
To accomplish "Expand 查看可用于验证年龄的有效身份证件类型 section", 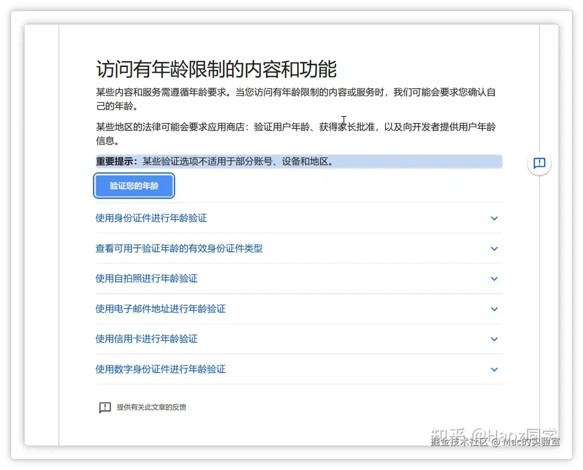I will tap(299, 248).
